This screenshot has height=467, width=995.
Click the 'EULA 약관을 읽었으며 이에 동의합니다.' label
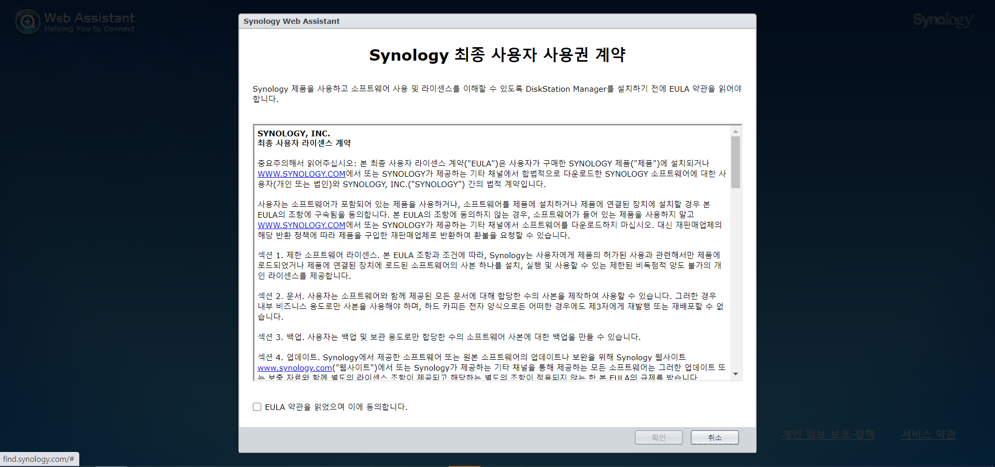(336, 407)
